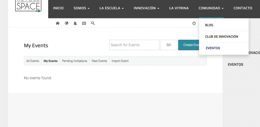Click the My Events heading text
260x127 pixels.
point(36,45)
